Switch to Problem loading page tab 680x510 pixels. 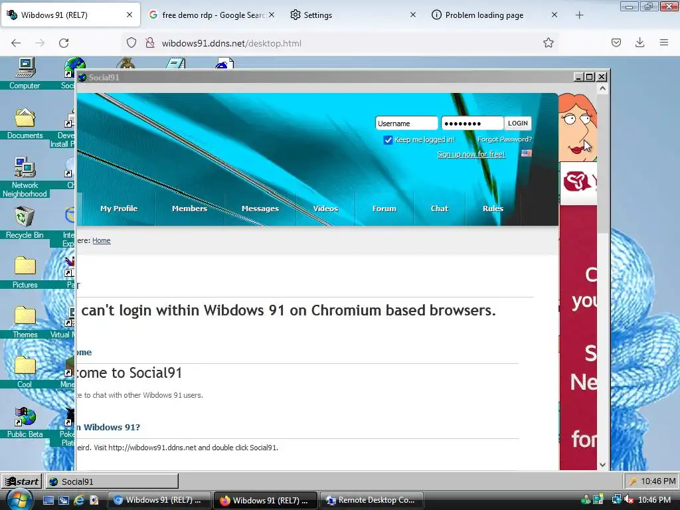click(x=494, y=15)
